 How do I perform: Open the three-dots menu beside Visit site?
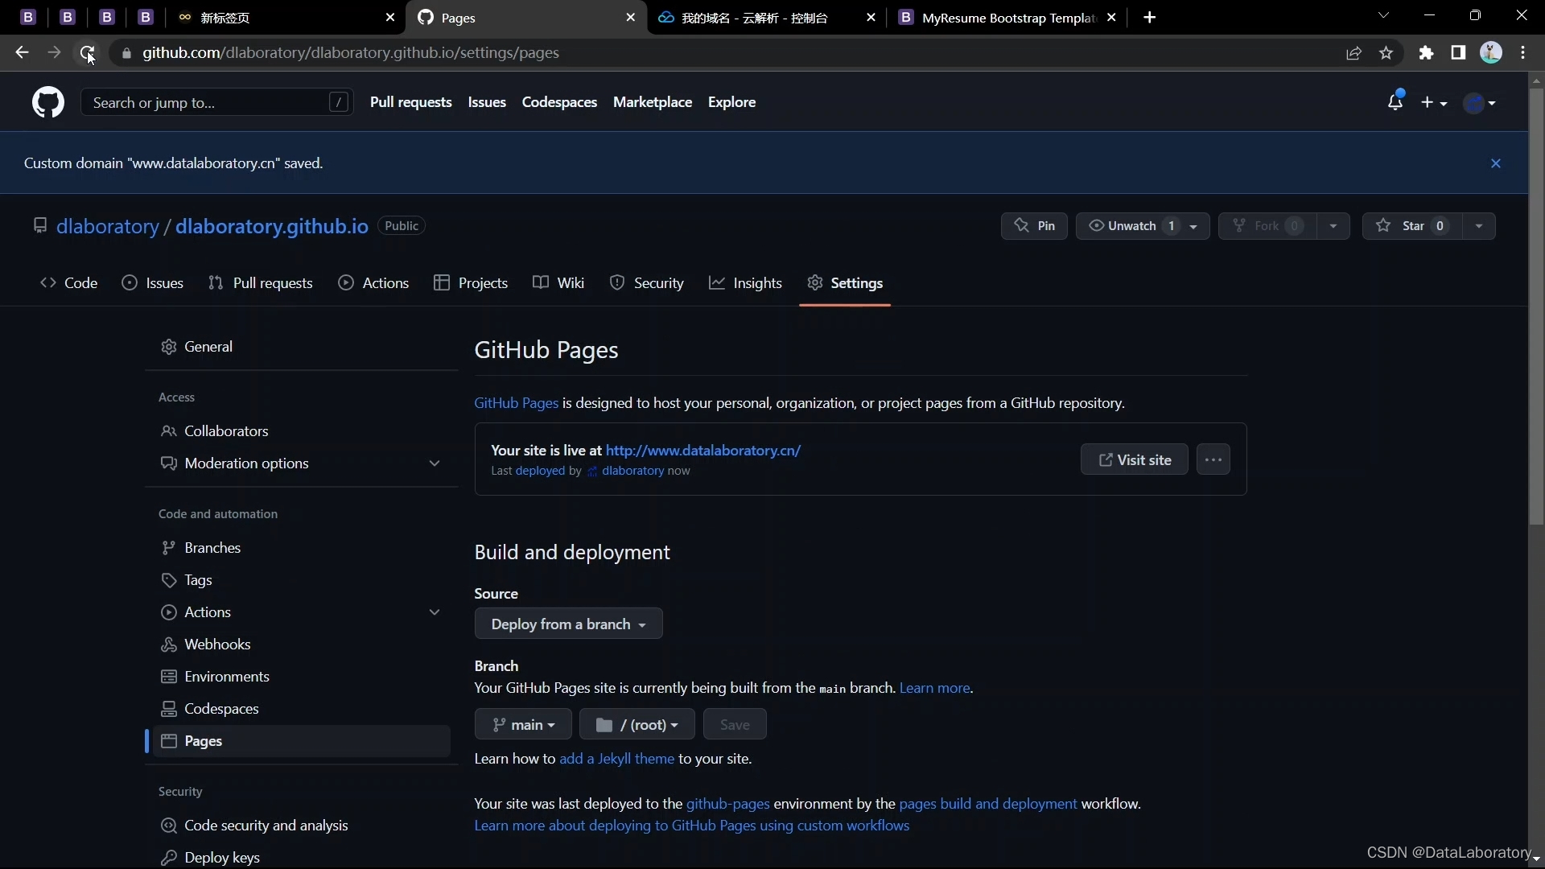point(1213,459)
